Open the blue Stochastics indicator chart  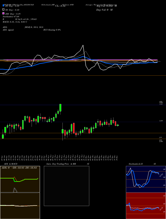(x=146, y=179)
